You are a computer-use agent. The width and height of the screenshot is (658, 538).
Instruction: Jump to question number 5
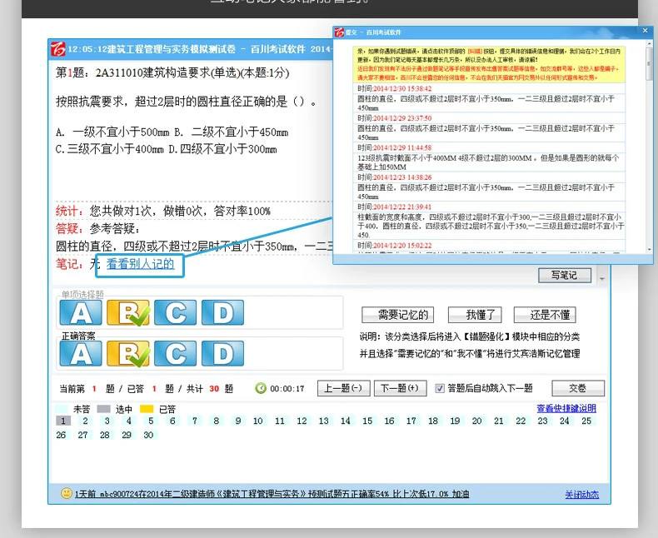(x=151, y=421)
